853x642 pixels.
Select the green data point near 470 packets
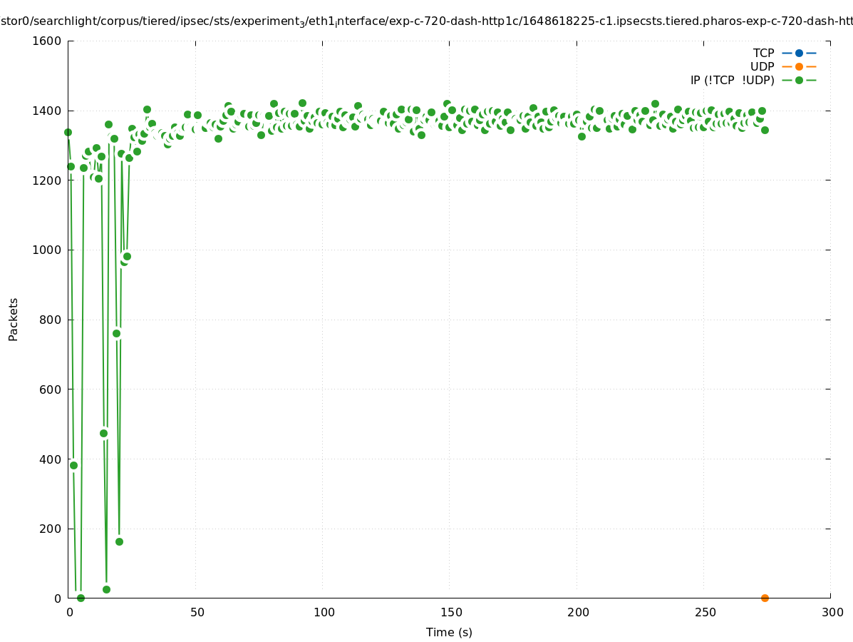pyautogui.click(x=103, y=433)
